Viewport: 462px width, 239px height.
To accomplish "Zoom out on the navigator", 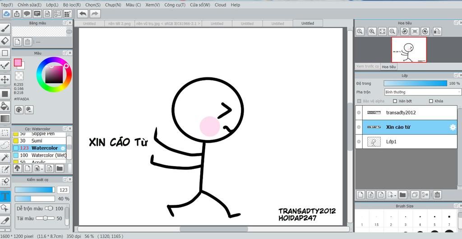I will (x=392, y=32).
